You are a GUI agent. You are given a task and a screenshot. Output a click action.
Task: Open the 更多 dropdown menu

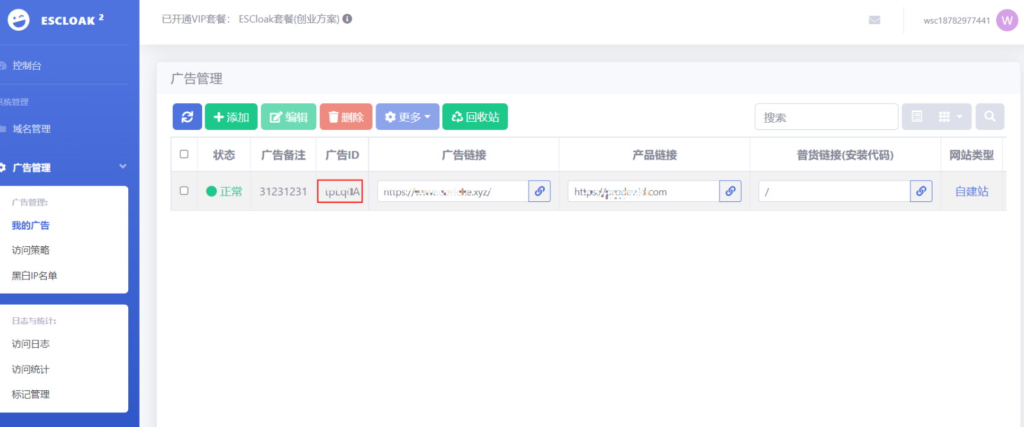[x=407, y=117]
